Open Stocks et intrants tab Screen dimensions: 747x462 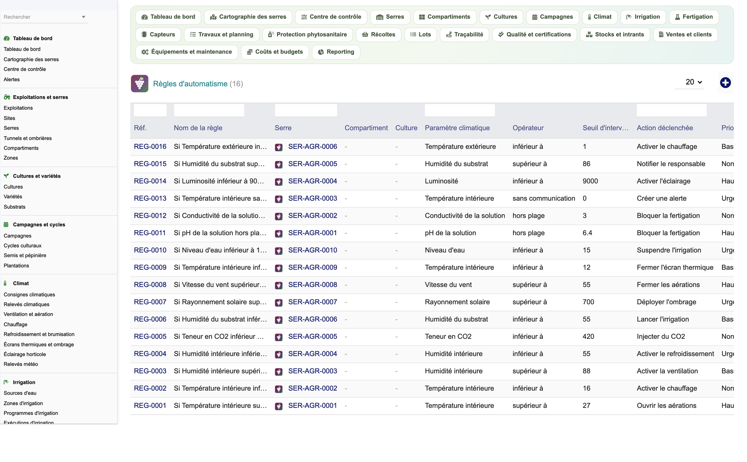coord(615,35)
